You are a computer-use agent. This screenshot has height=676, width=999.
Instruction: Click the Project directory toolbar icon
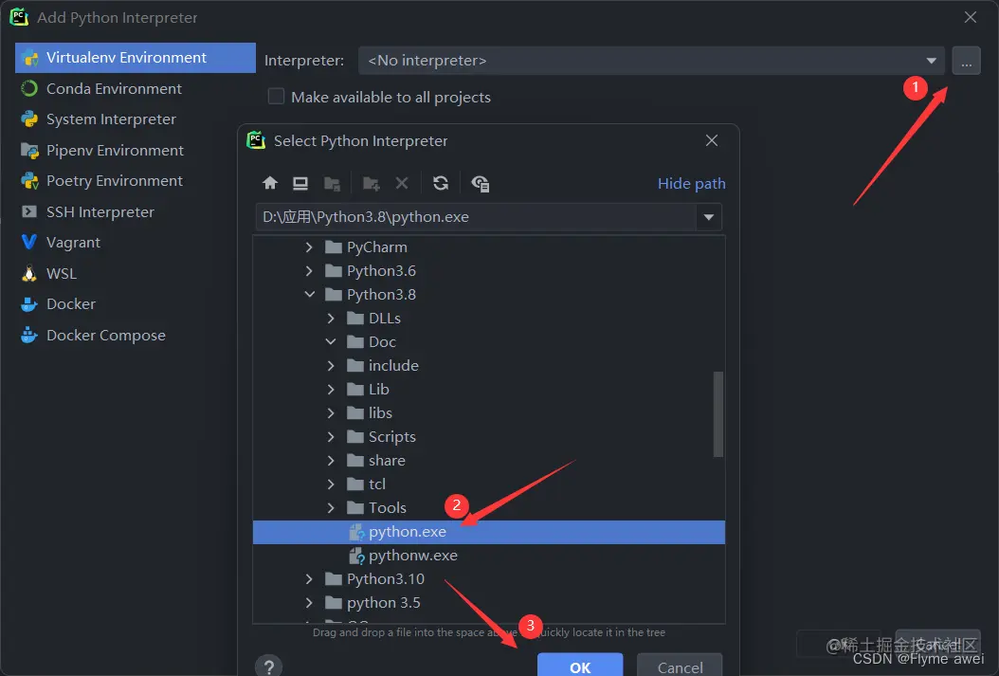coord(332,184)
